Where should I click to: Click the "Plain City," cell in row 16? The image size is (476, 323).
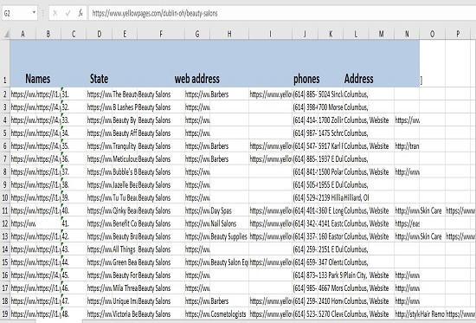pos(356,275)
